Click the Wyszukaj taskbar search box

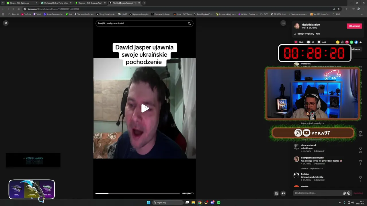168,203
